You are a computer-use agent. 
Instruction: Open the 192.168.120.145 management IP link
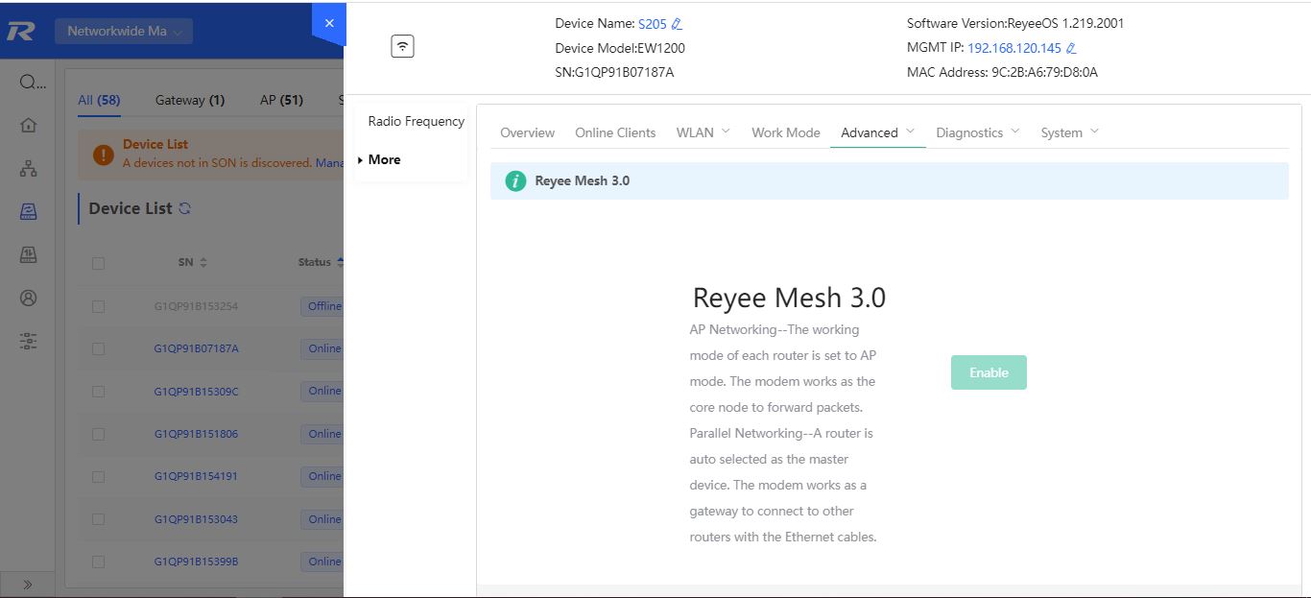click(1013, 48)
